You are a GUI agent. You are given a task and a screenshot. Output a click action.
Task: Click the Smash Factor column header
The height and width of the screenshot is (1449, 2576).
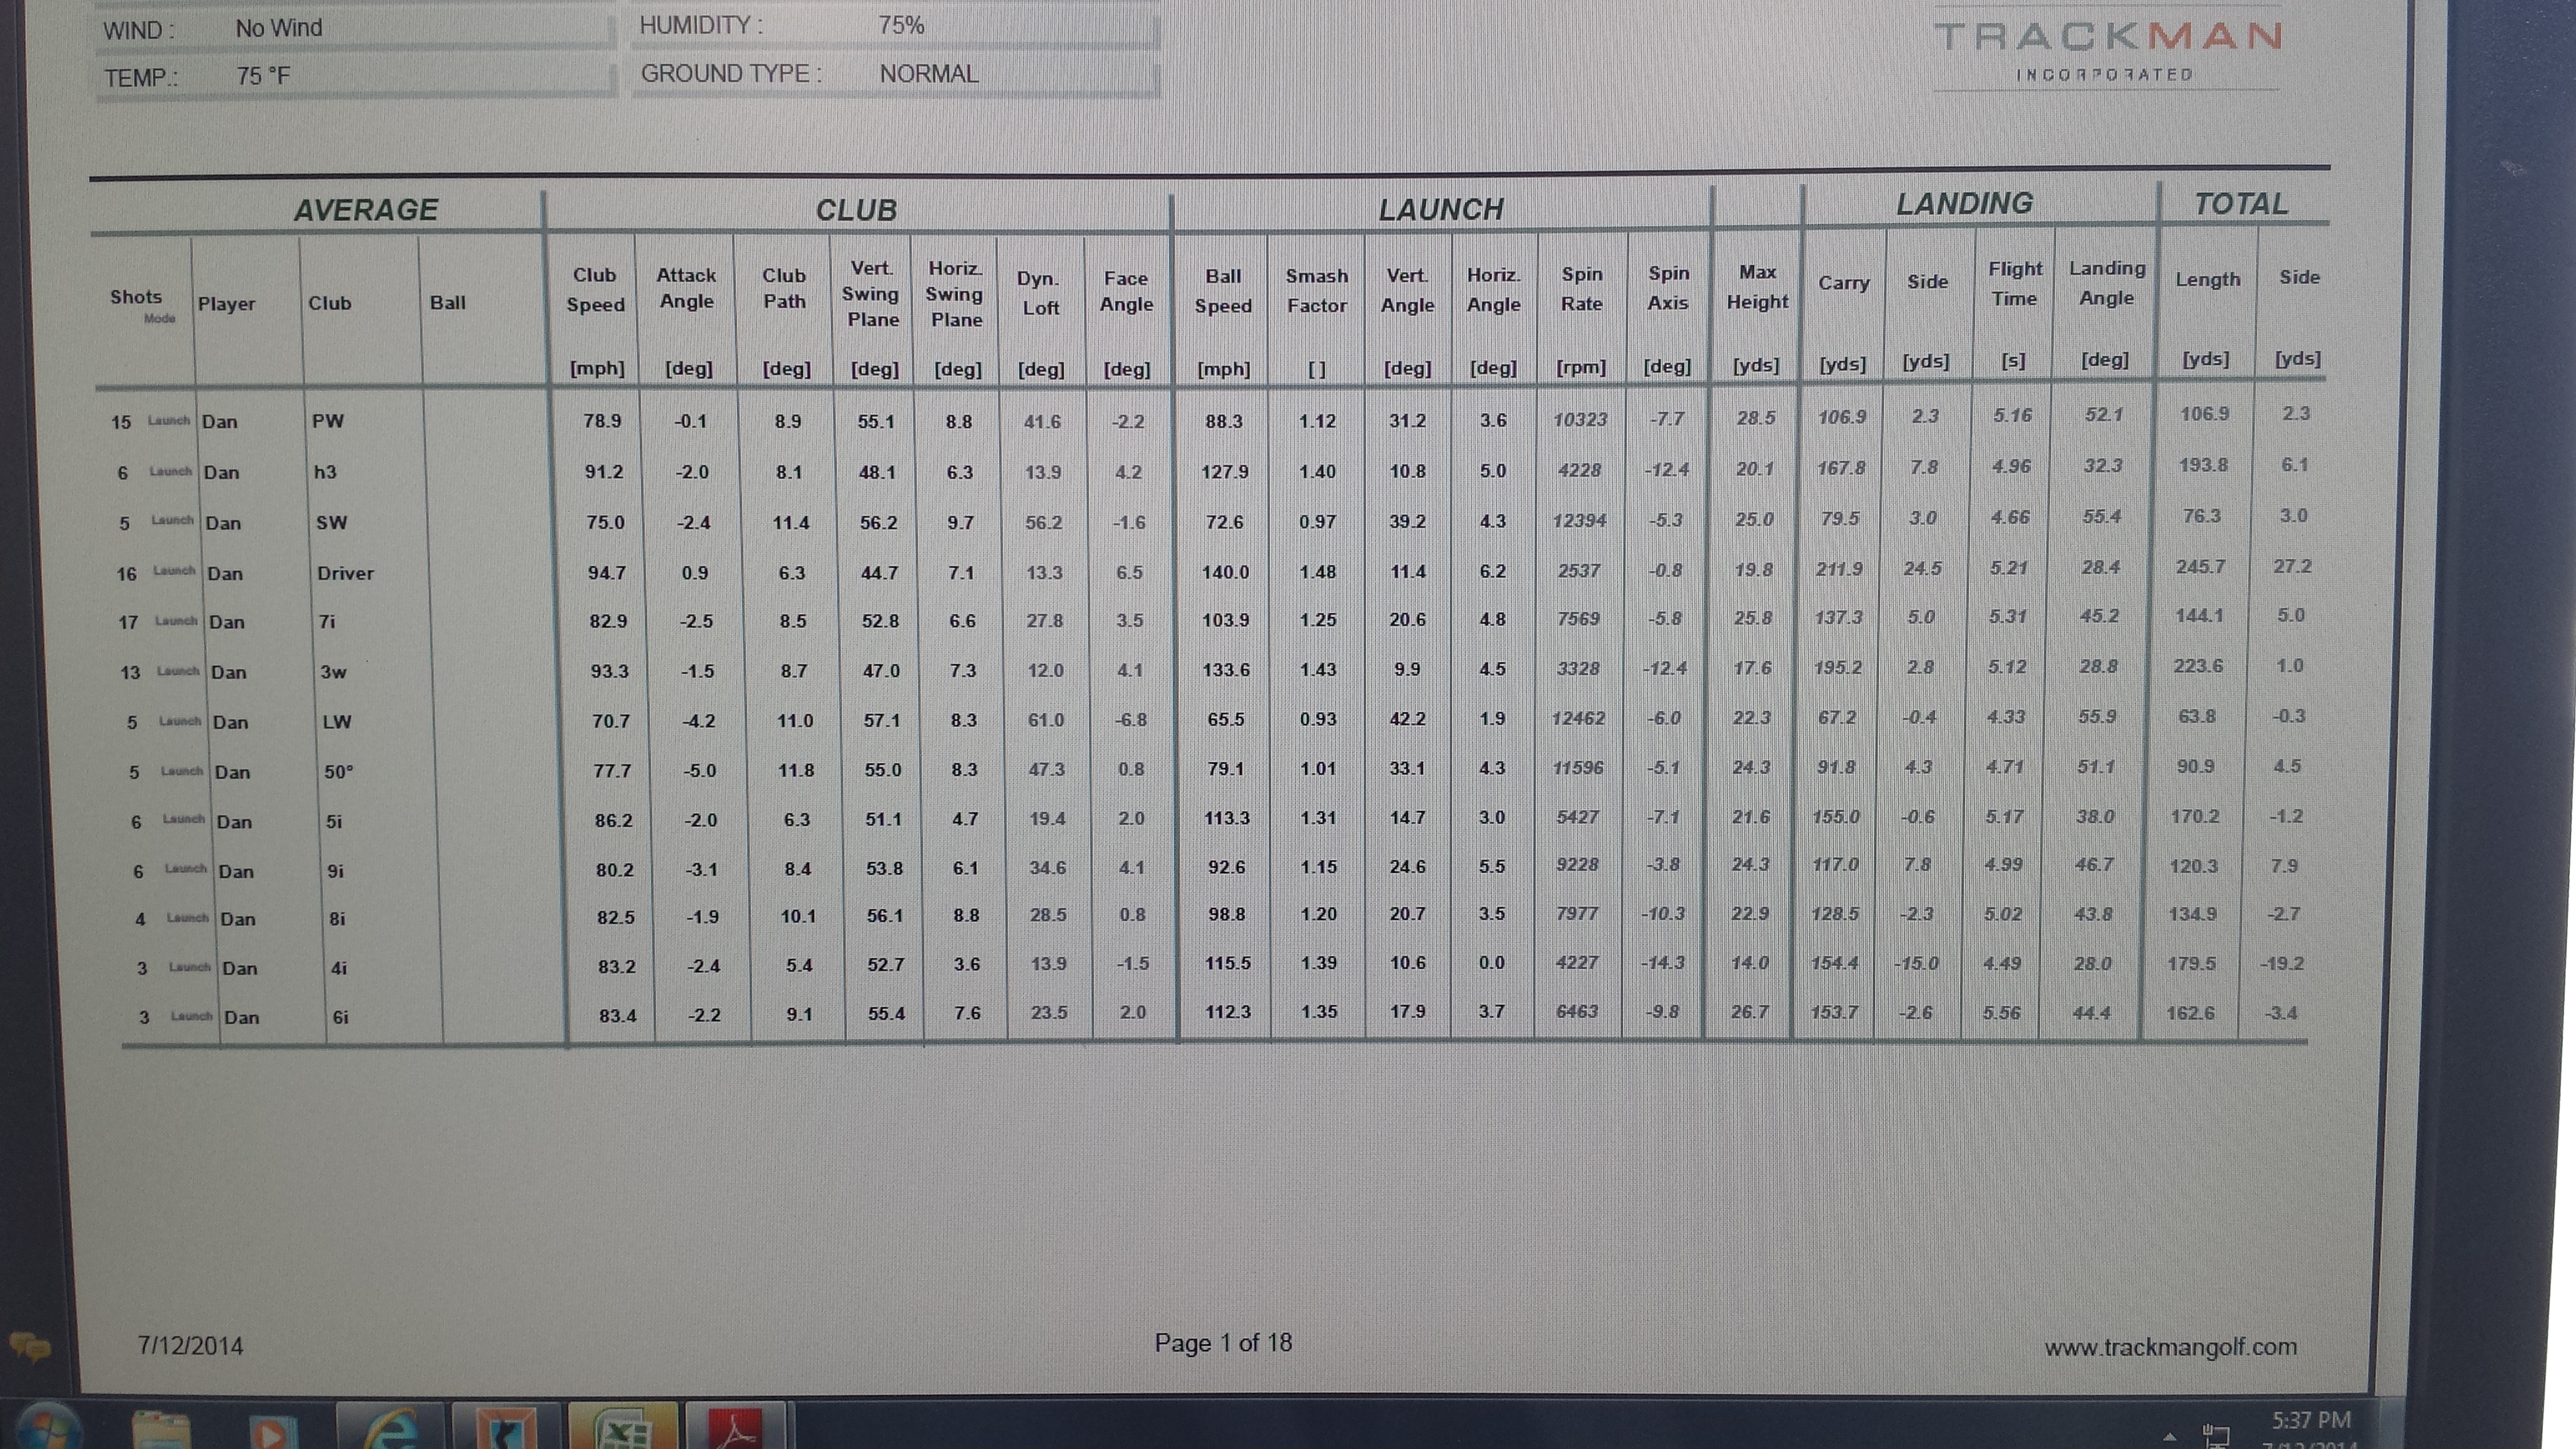(x=1316, y=290)
